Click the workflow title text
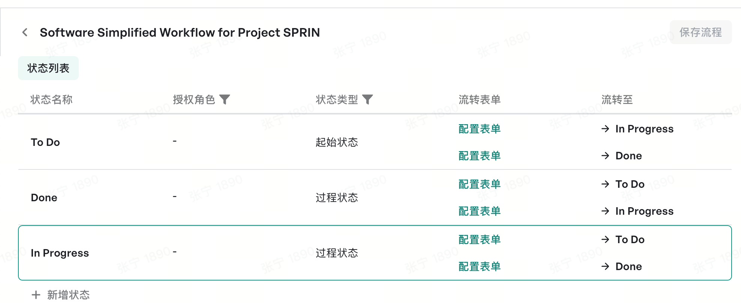Screen dimensions: 741x303 click(180, 33)
